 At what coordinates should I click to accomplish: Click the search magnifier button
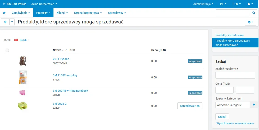pyautogui.click(x=254, y=13)
